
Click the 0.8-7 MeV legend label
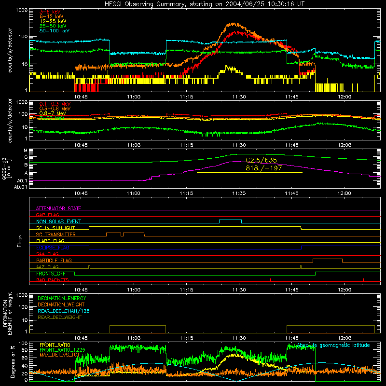coord(53,113)
